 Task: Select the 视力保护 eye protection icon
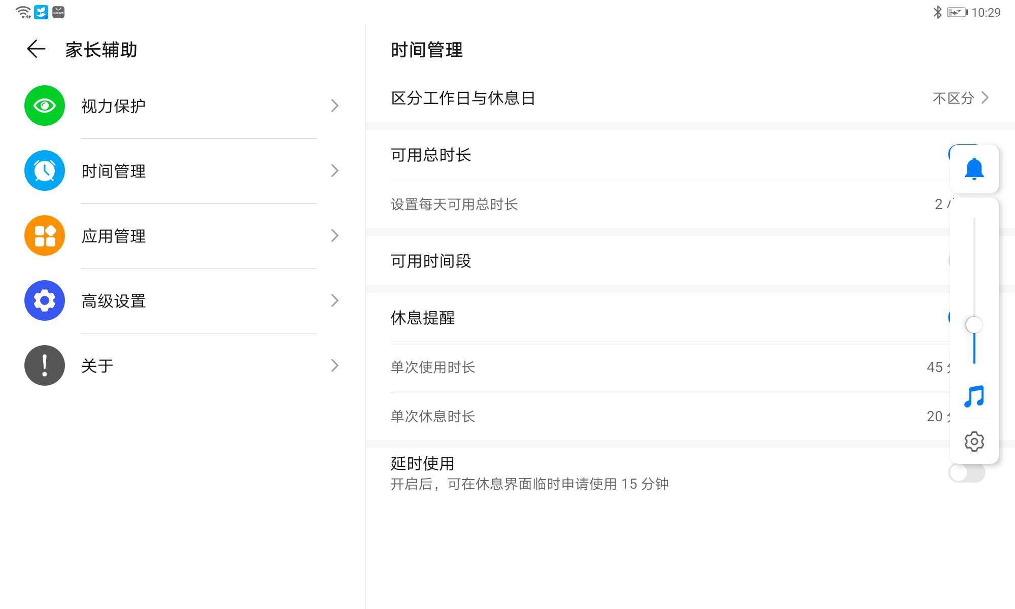44,106
